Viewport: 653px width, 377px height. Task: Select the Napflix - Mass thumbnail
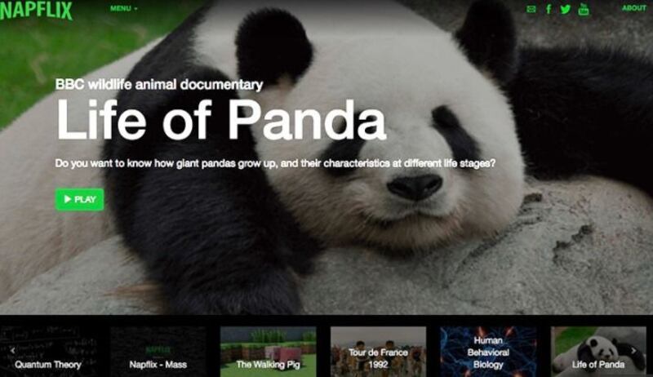(158, 352)
